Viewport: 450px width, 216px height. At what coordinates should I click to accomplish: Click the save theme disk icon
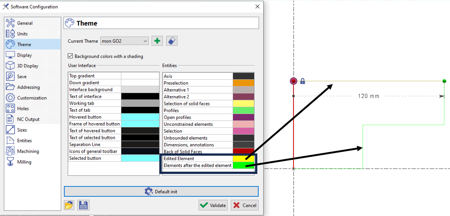(x=83, y=205)
